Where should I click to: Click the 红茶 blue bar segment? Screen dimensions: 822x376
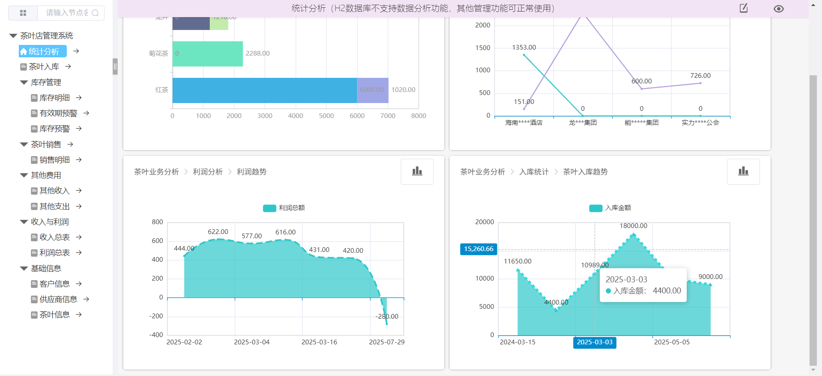(x=265, y=90)
